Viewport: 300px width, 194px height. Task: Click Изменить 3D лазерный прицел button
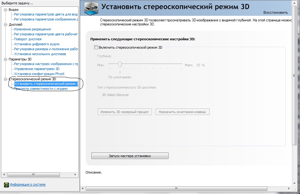point(125,112)
